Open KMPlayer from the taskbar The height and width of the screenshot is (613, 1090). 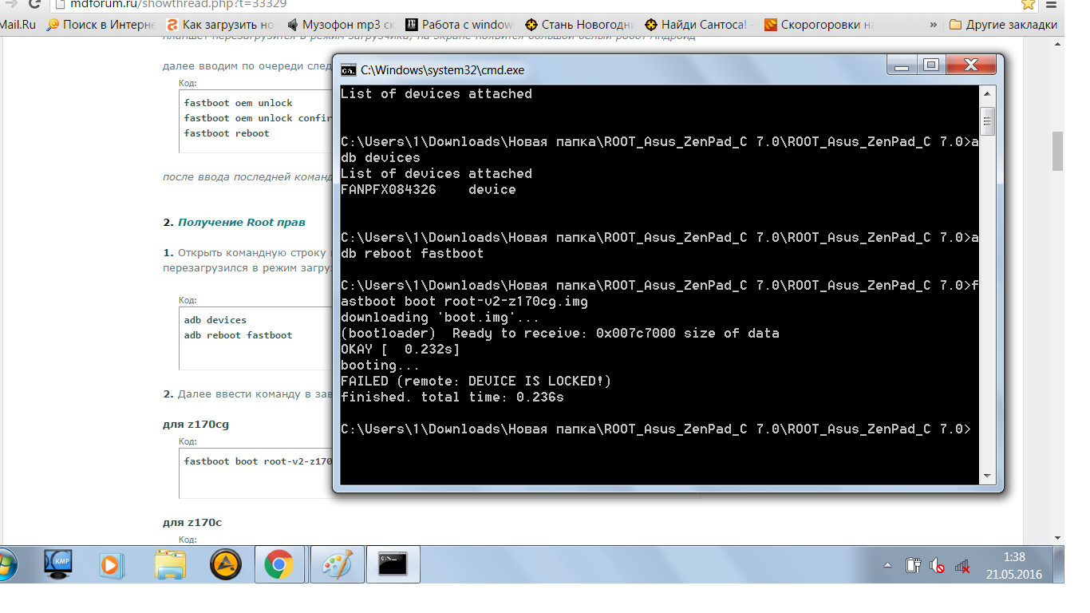click(x=57, y=565)
